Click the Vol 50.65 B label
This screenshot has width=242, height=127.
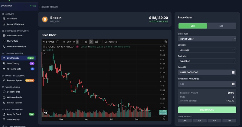pyautogui.click(x=48, y=50)
